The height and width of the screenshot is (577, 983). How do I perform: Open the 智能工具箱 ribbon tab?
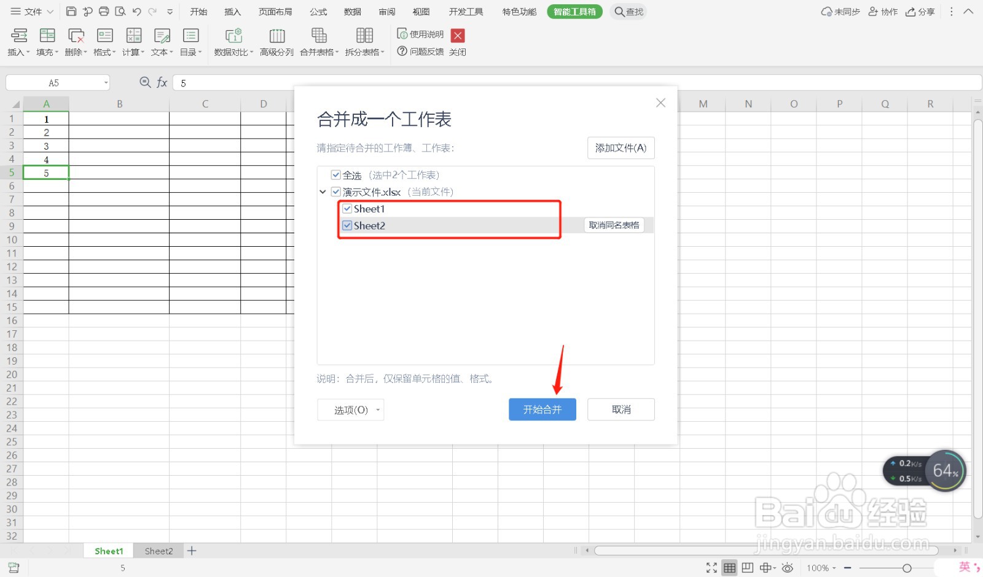574,12
